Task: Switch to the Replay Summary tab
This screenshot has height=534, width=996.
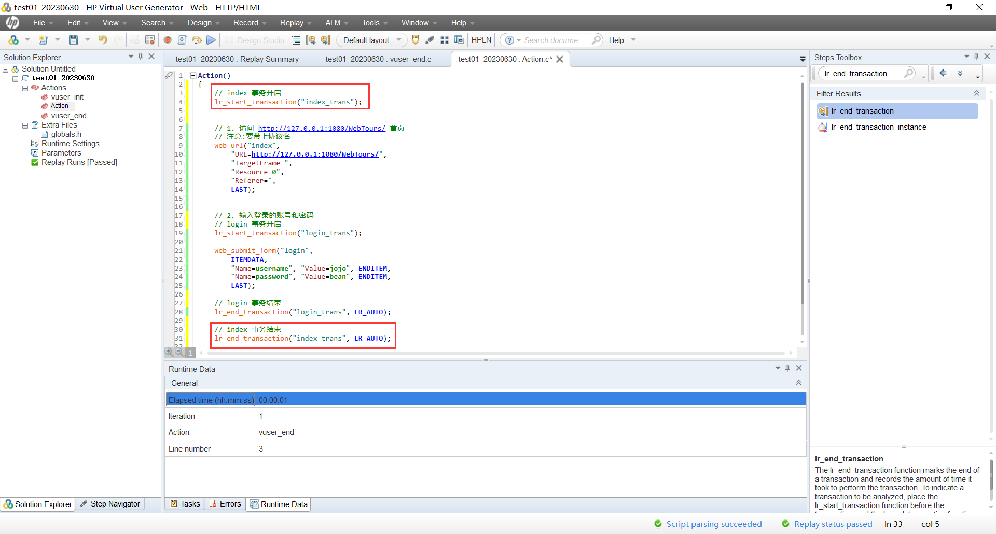Action: coord(237,59)
